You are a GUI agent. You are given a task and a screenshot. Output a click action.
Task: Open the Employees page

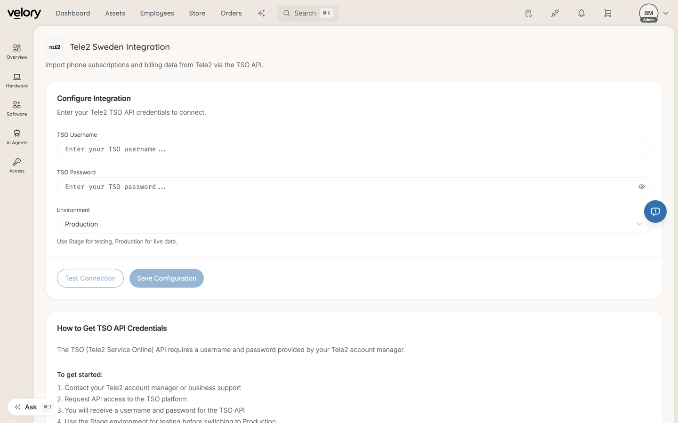click(157, 13)
